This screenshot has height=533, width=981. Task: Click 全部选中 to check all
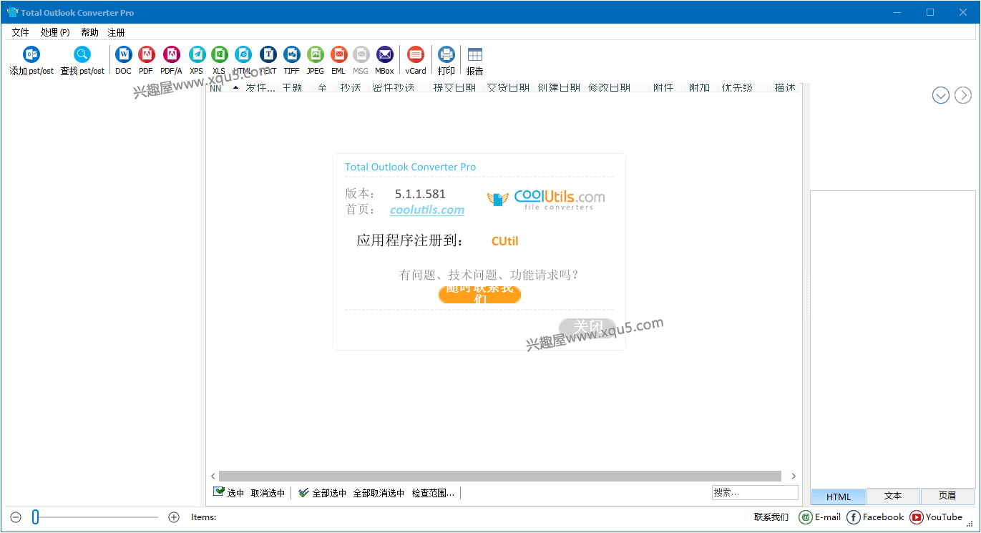pos(323,493)
